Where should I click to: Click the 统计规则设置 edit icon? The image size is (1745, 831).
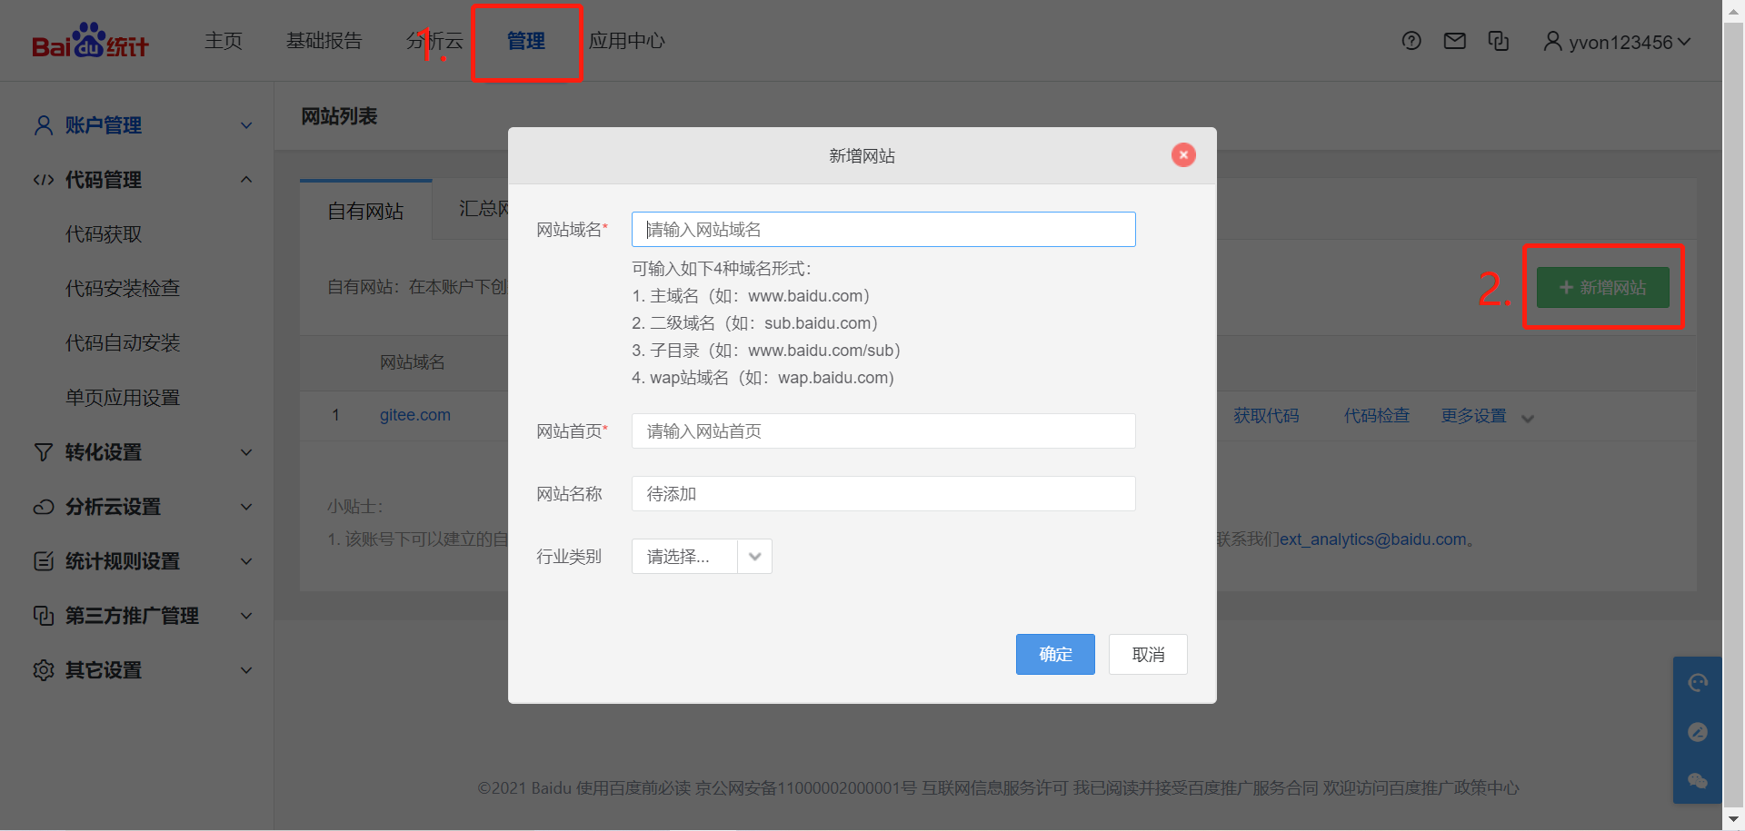point(43,561)
